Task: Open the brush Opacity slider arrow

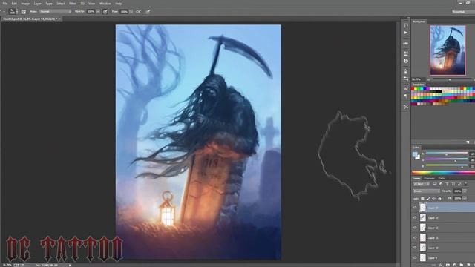Action: point(98,12)
